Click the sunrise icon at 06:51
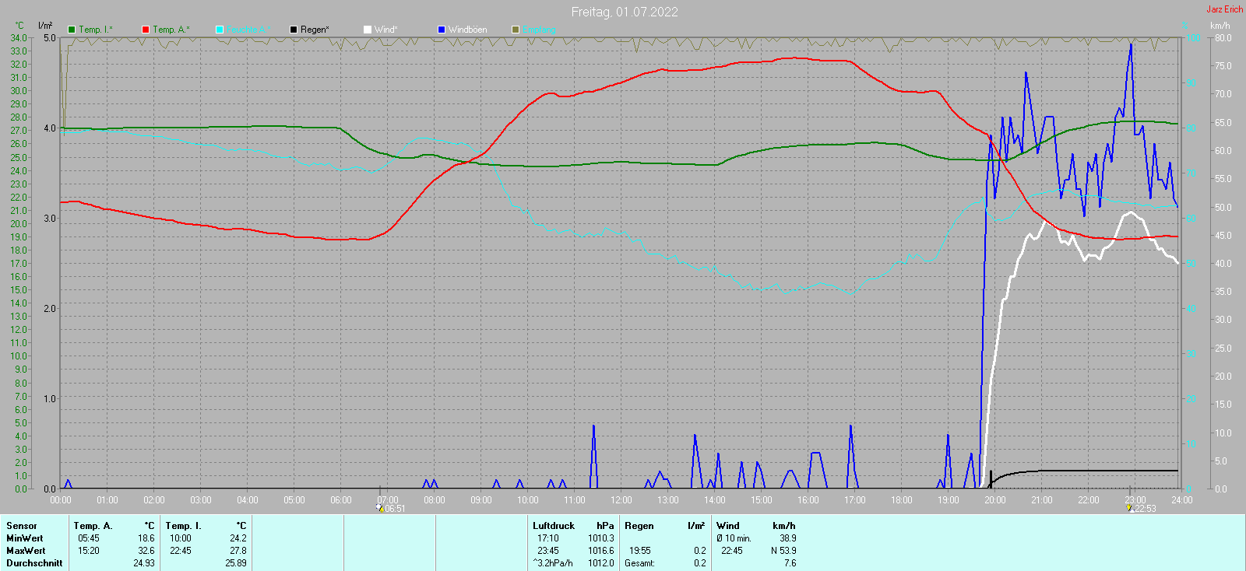This screenshot has height=571, width=1246. tap(380, 508)
